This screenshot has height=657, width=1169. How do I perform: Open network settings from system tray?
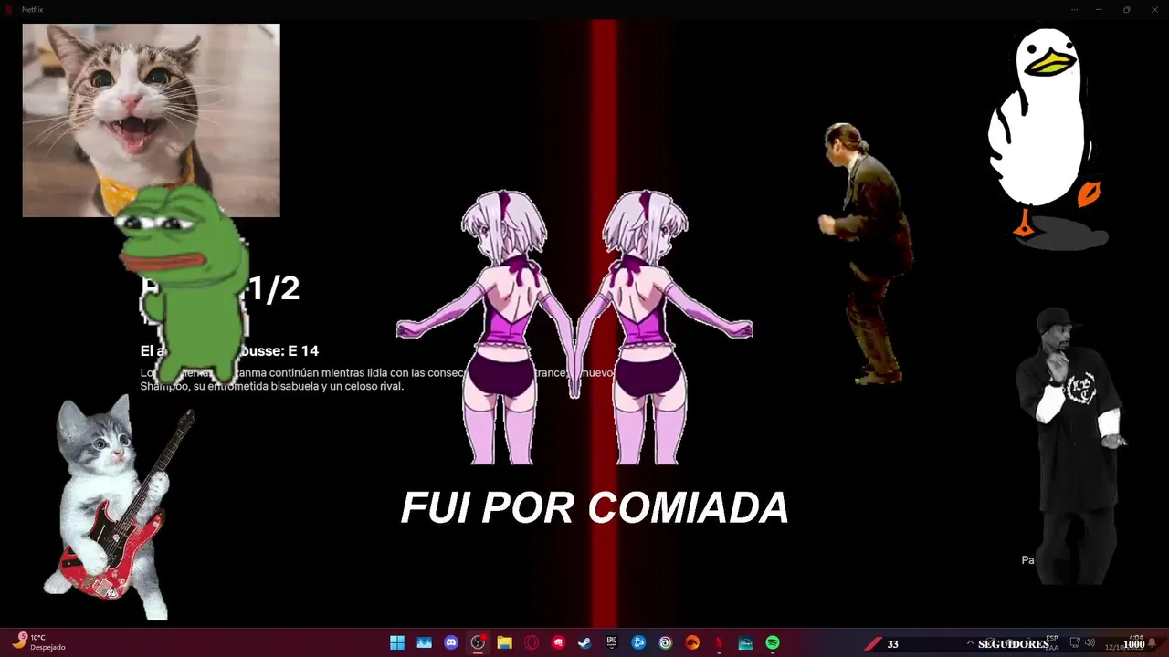(1075, 642)
